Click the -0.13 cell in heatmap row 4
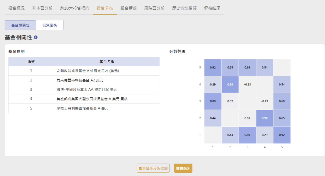The height and width of the screenshot is (176, 325). pyautogui.click(x=247, y=84)
